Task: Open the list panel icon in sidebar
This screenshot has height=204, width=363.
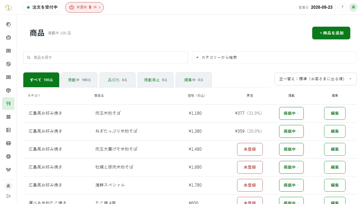Action: 8,130
